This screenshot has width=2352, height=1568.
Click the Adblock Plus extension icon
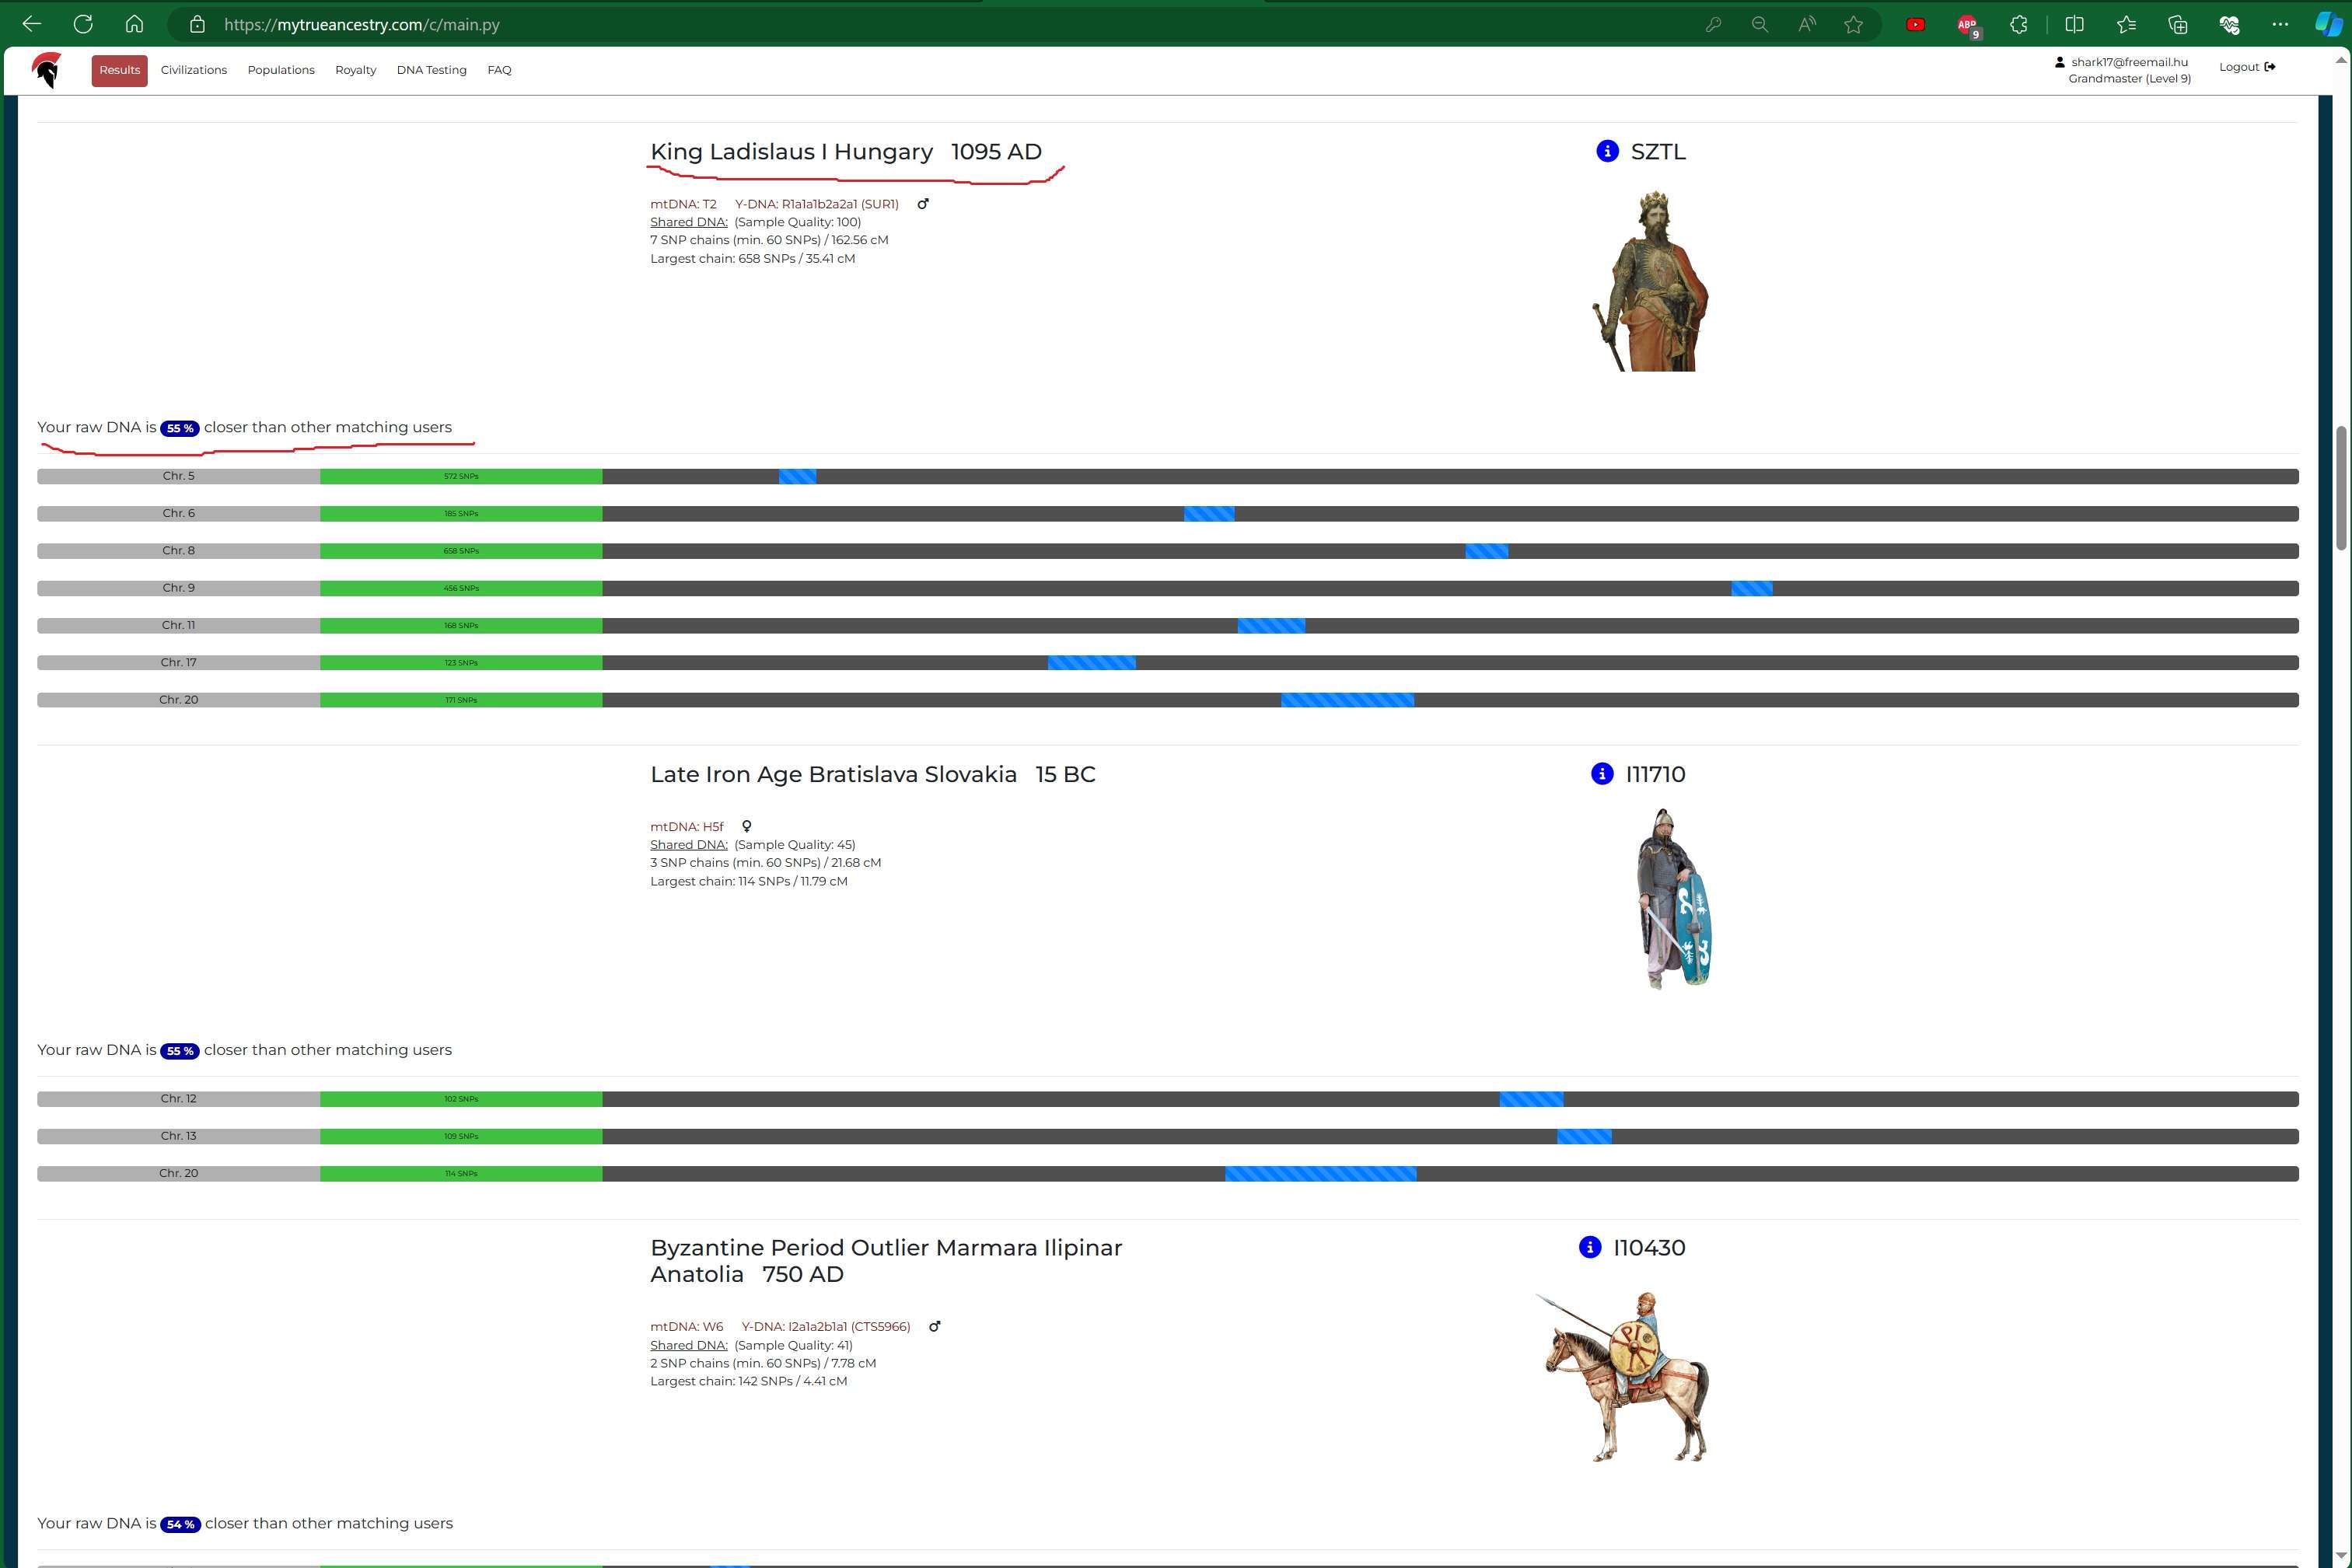(x=1967, y=25)
